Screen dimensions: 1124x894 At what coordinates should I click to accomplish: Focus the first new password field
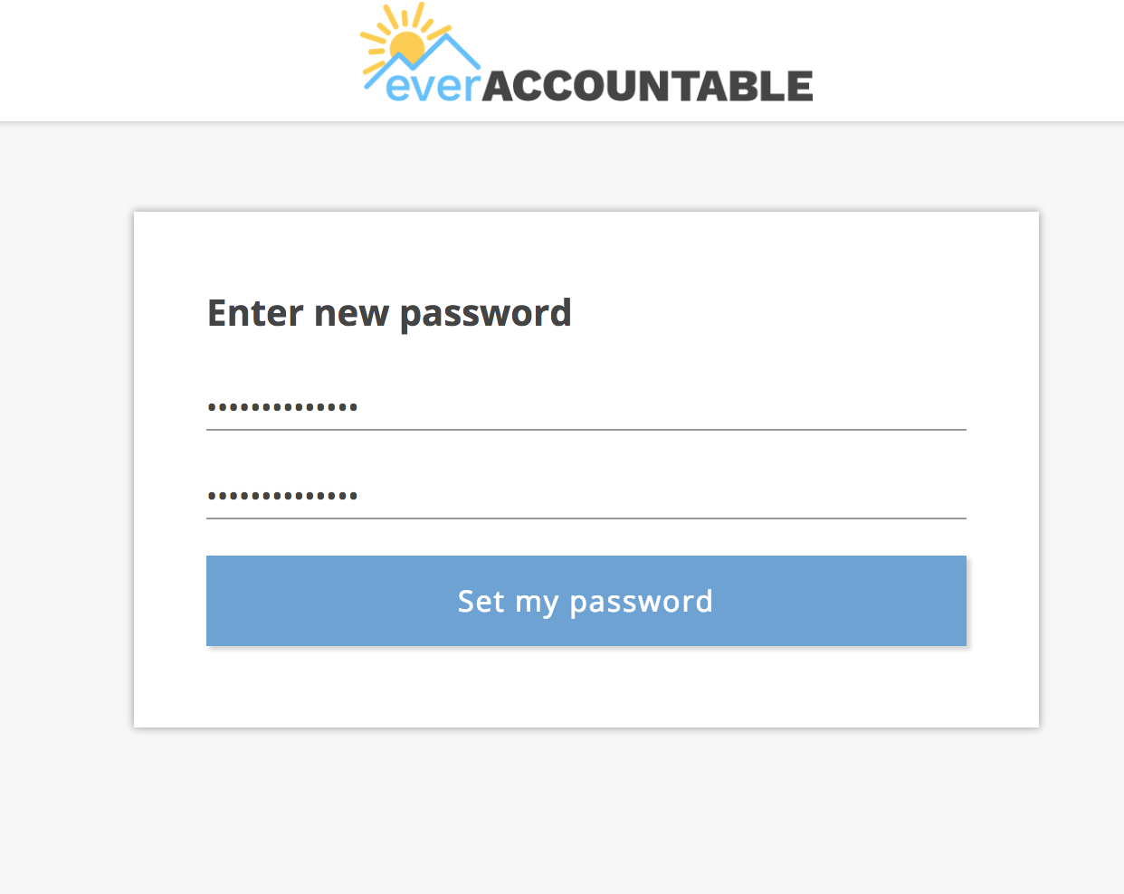[586, 407]
